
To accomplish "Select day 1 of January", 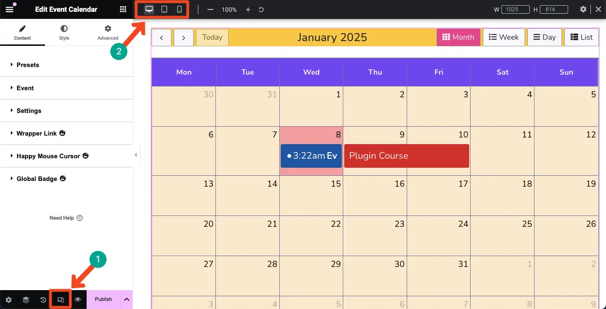I will (x=311, y=106).
